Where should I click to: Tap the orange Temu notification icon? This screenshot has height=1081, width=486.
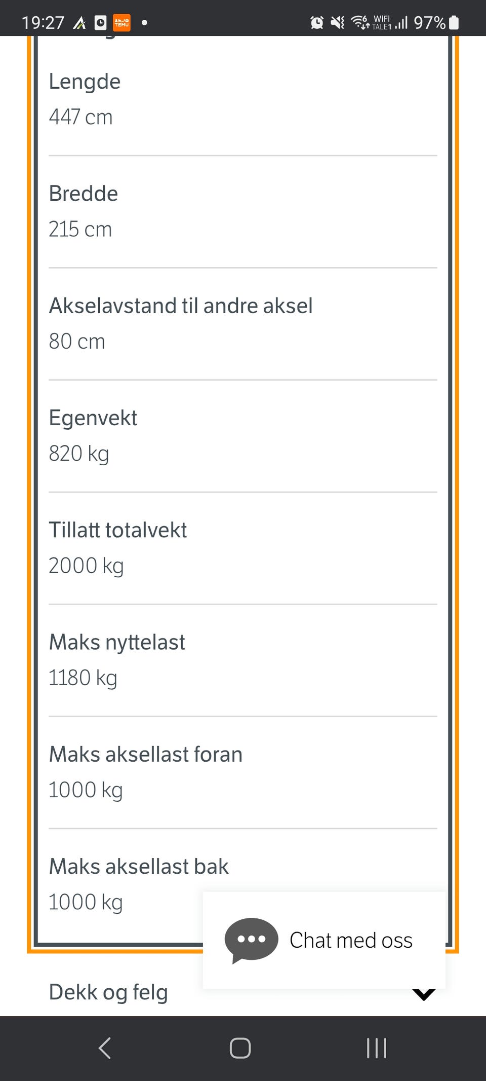pyautogui.click(x=121, y=23)
